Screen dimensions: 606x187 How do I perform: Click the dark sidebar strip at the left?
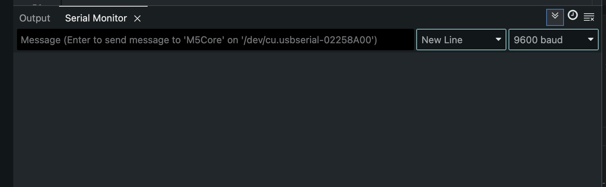6,93
